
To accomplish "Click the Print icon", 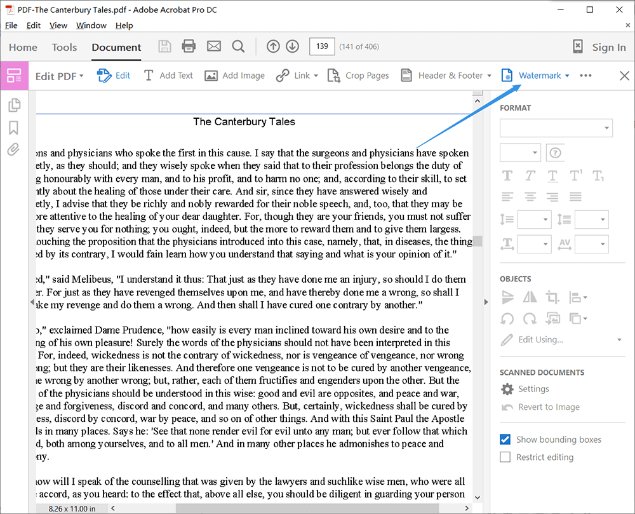I will tap(189, 46).
